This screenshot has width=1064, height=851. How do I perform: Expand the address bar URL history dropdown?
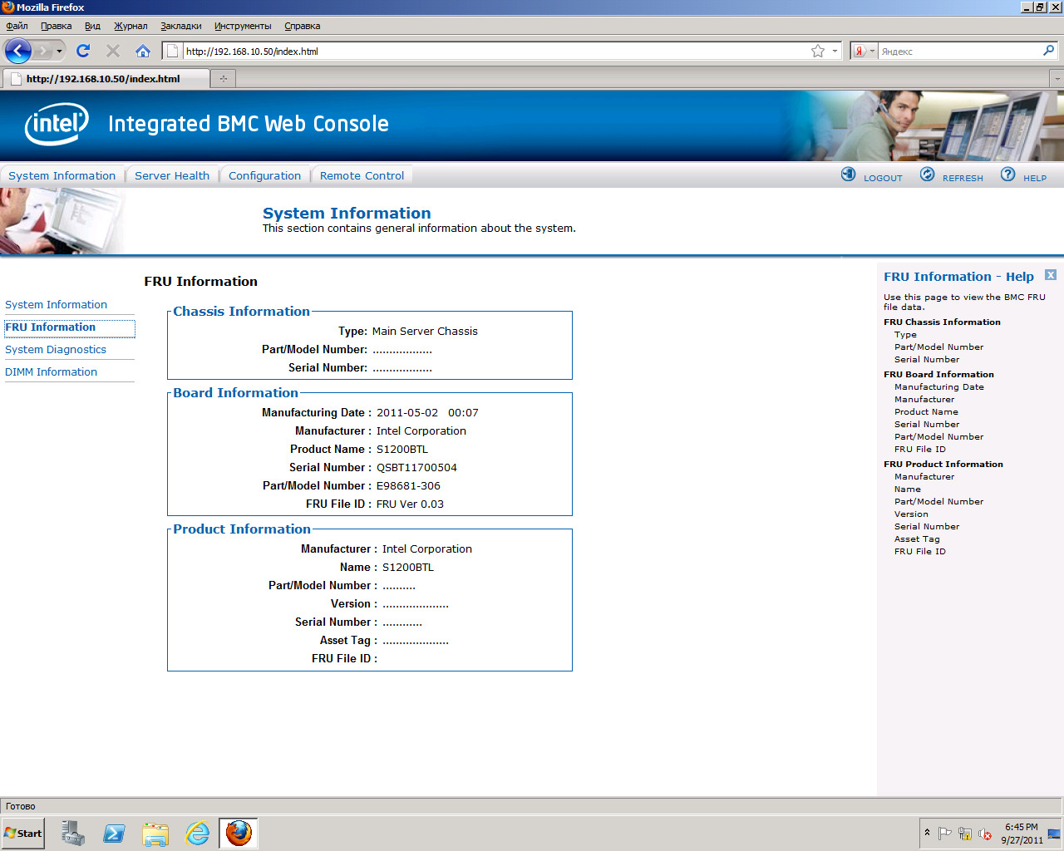point(835,52)
